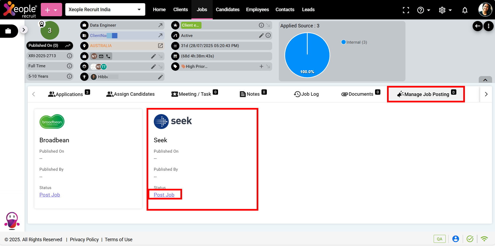Click the back arrow round button
Image resolution: width=495 pixels, height=246 pixels.
(477, 26)
